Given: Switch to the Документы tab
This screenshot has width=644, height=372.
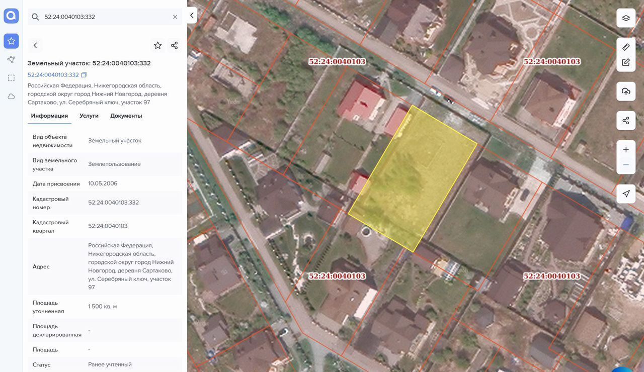Looking at the screenshot, I should 126,116.
